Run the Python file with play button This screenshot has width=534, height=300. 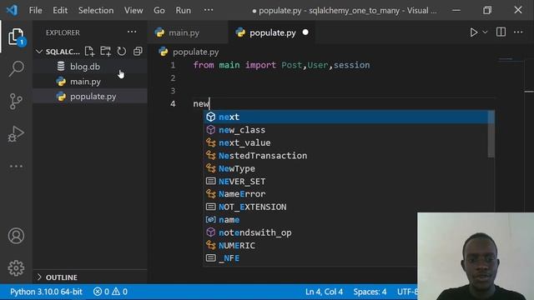point(473,32)
